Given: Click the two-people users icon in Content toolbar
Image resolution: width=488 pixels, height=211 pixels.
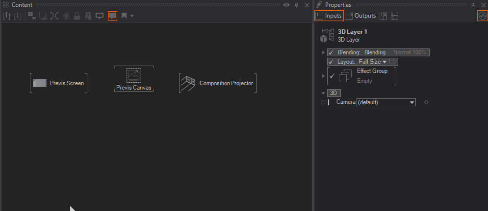Looking at the screenshot, I should click(88, 16).
